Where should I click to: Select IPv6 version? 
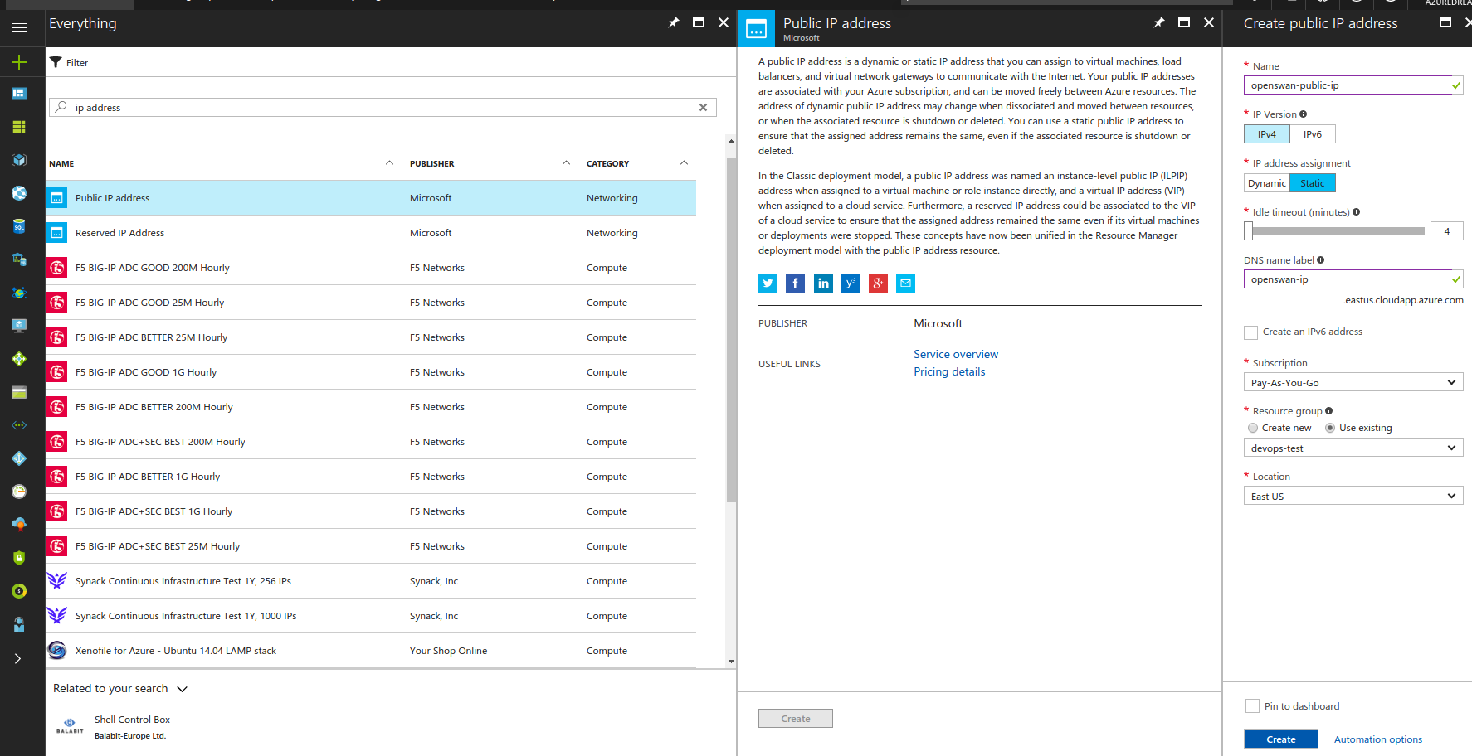click(1313, 134)
